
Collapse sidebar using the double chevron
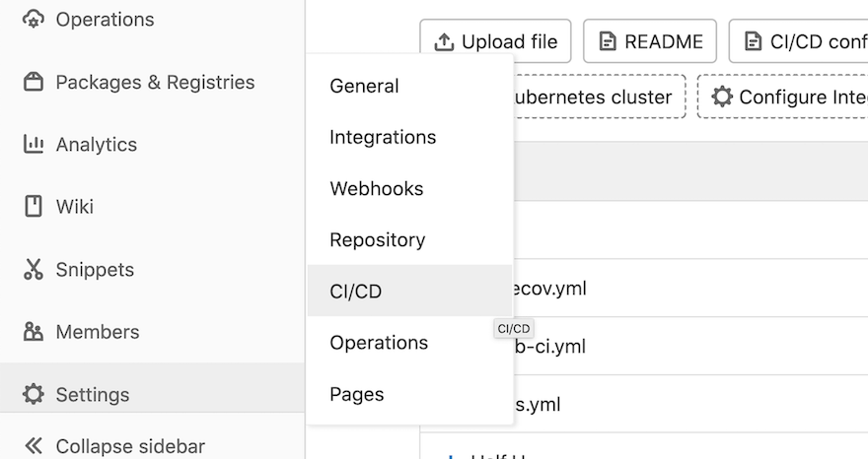coord(34,446)
